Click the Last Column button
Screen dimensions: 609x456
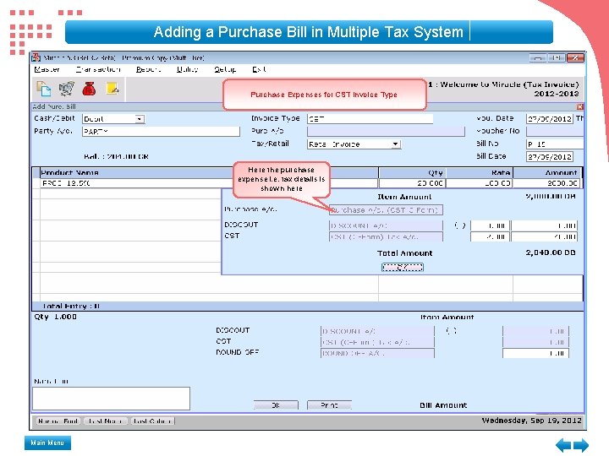[152, 421]
